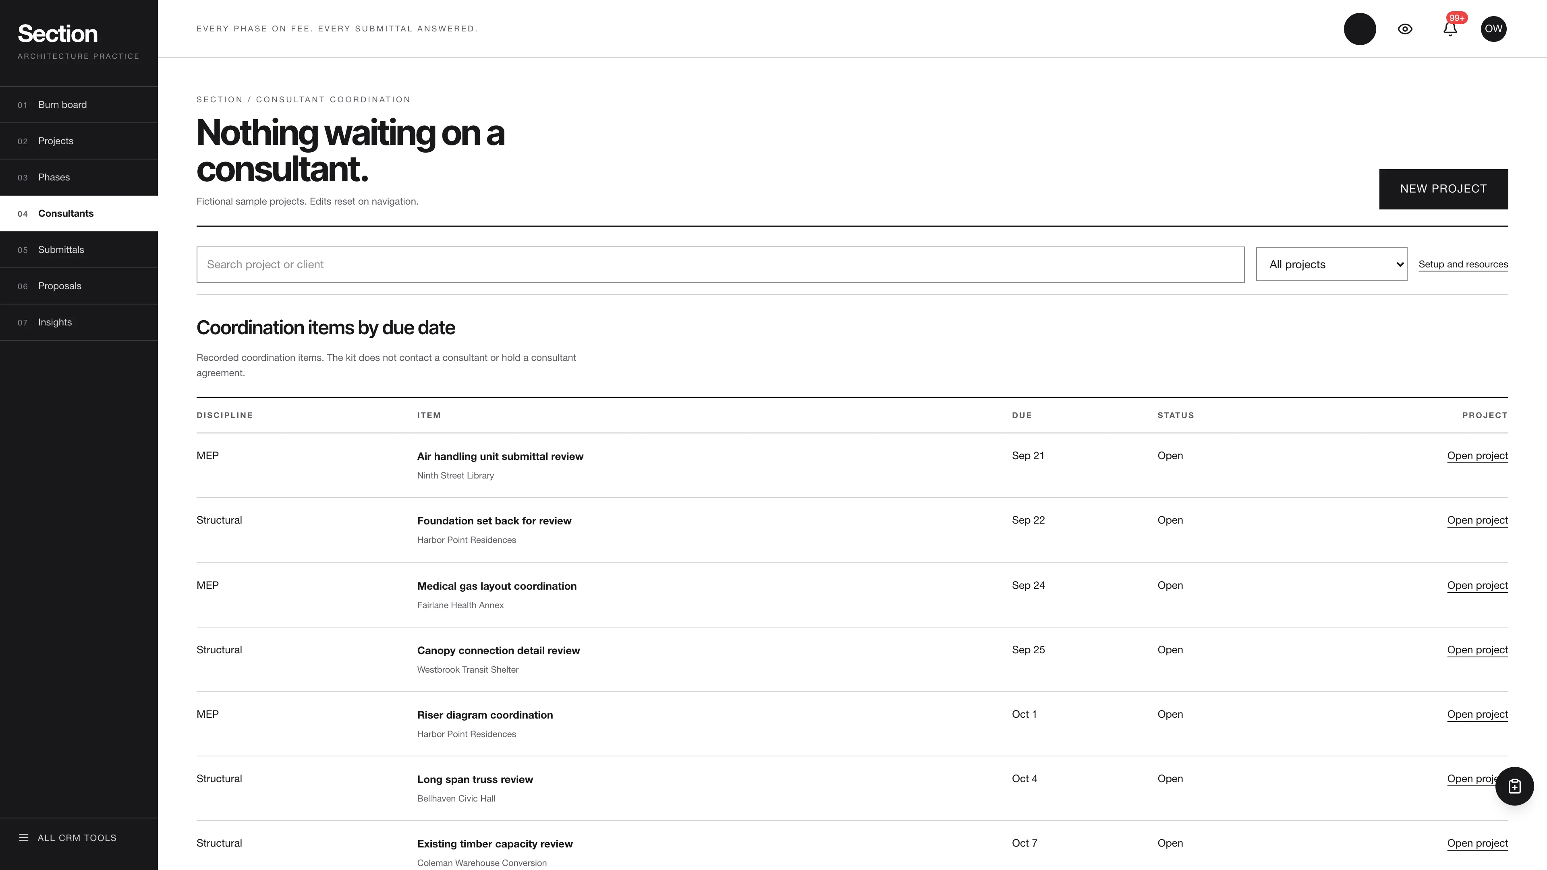The width and height of the screenshot is (1547, 870).
Task: Open project for Canopy connection detail review
Action: (1477, 650)
